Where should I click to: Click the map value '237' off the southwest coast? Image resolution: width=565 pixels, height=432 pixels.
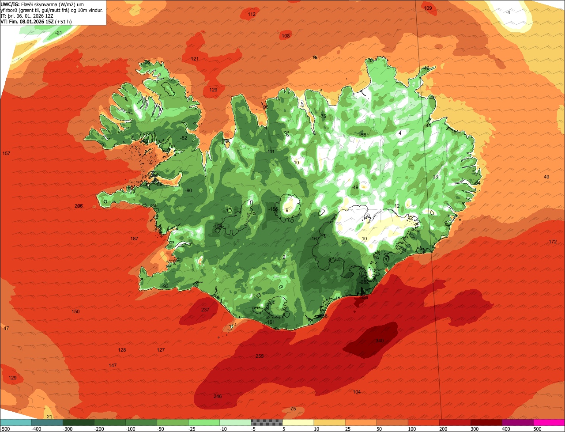click(x=205, y=310)
